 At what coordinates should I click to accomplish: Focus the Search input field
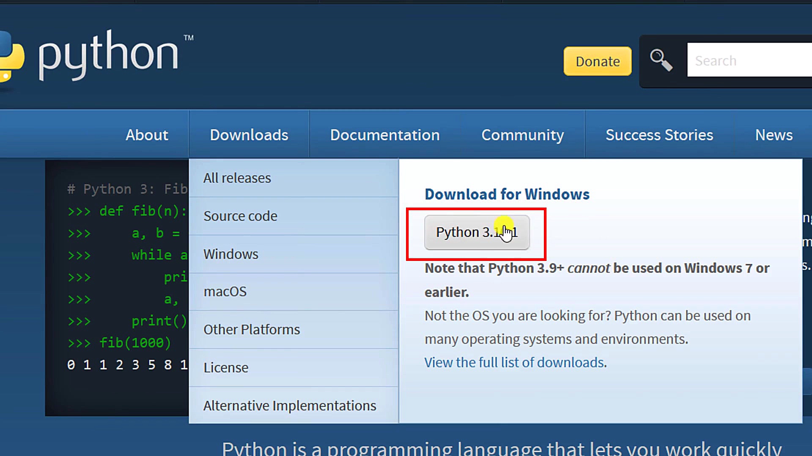749,60
